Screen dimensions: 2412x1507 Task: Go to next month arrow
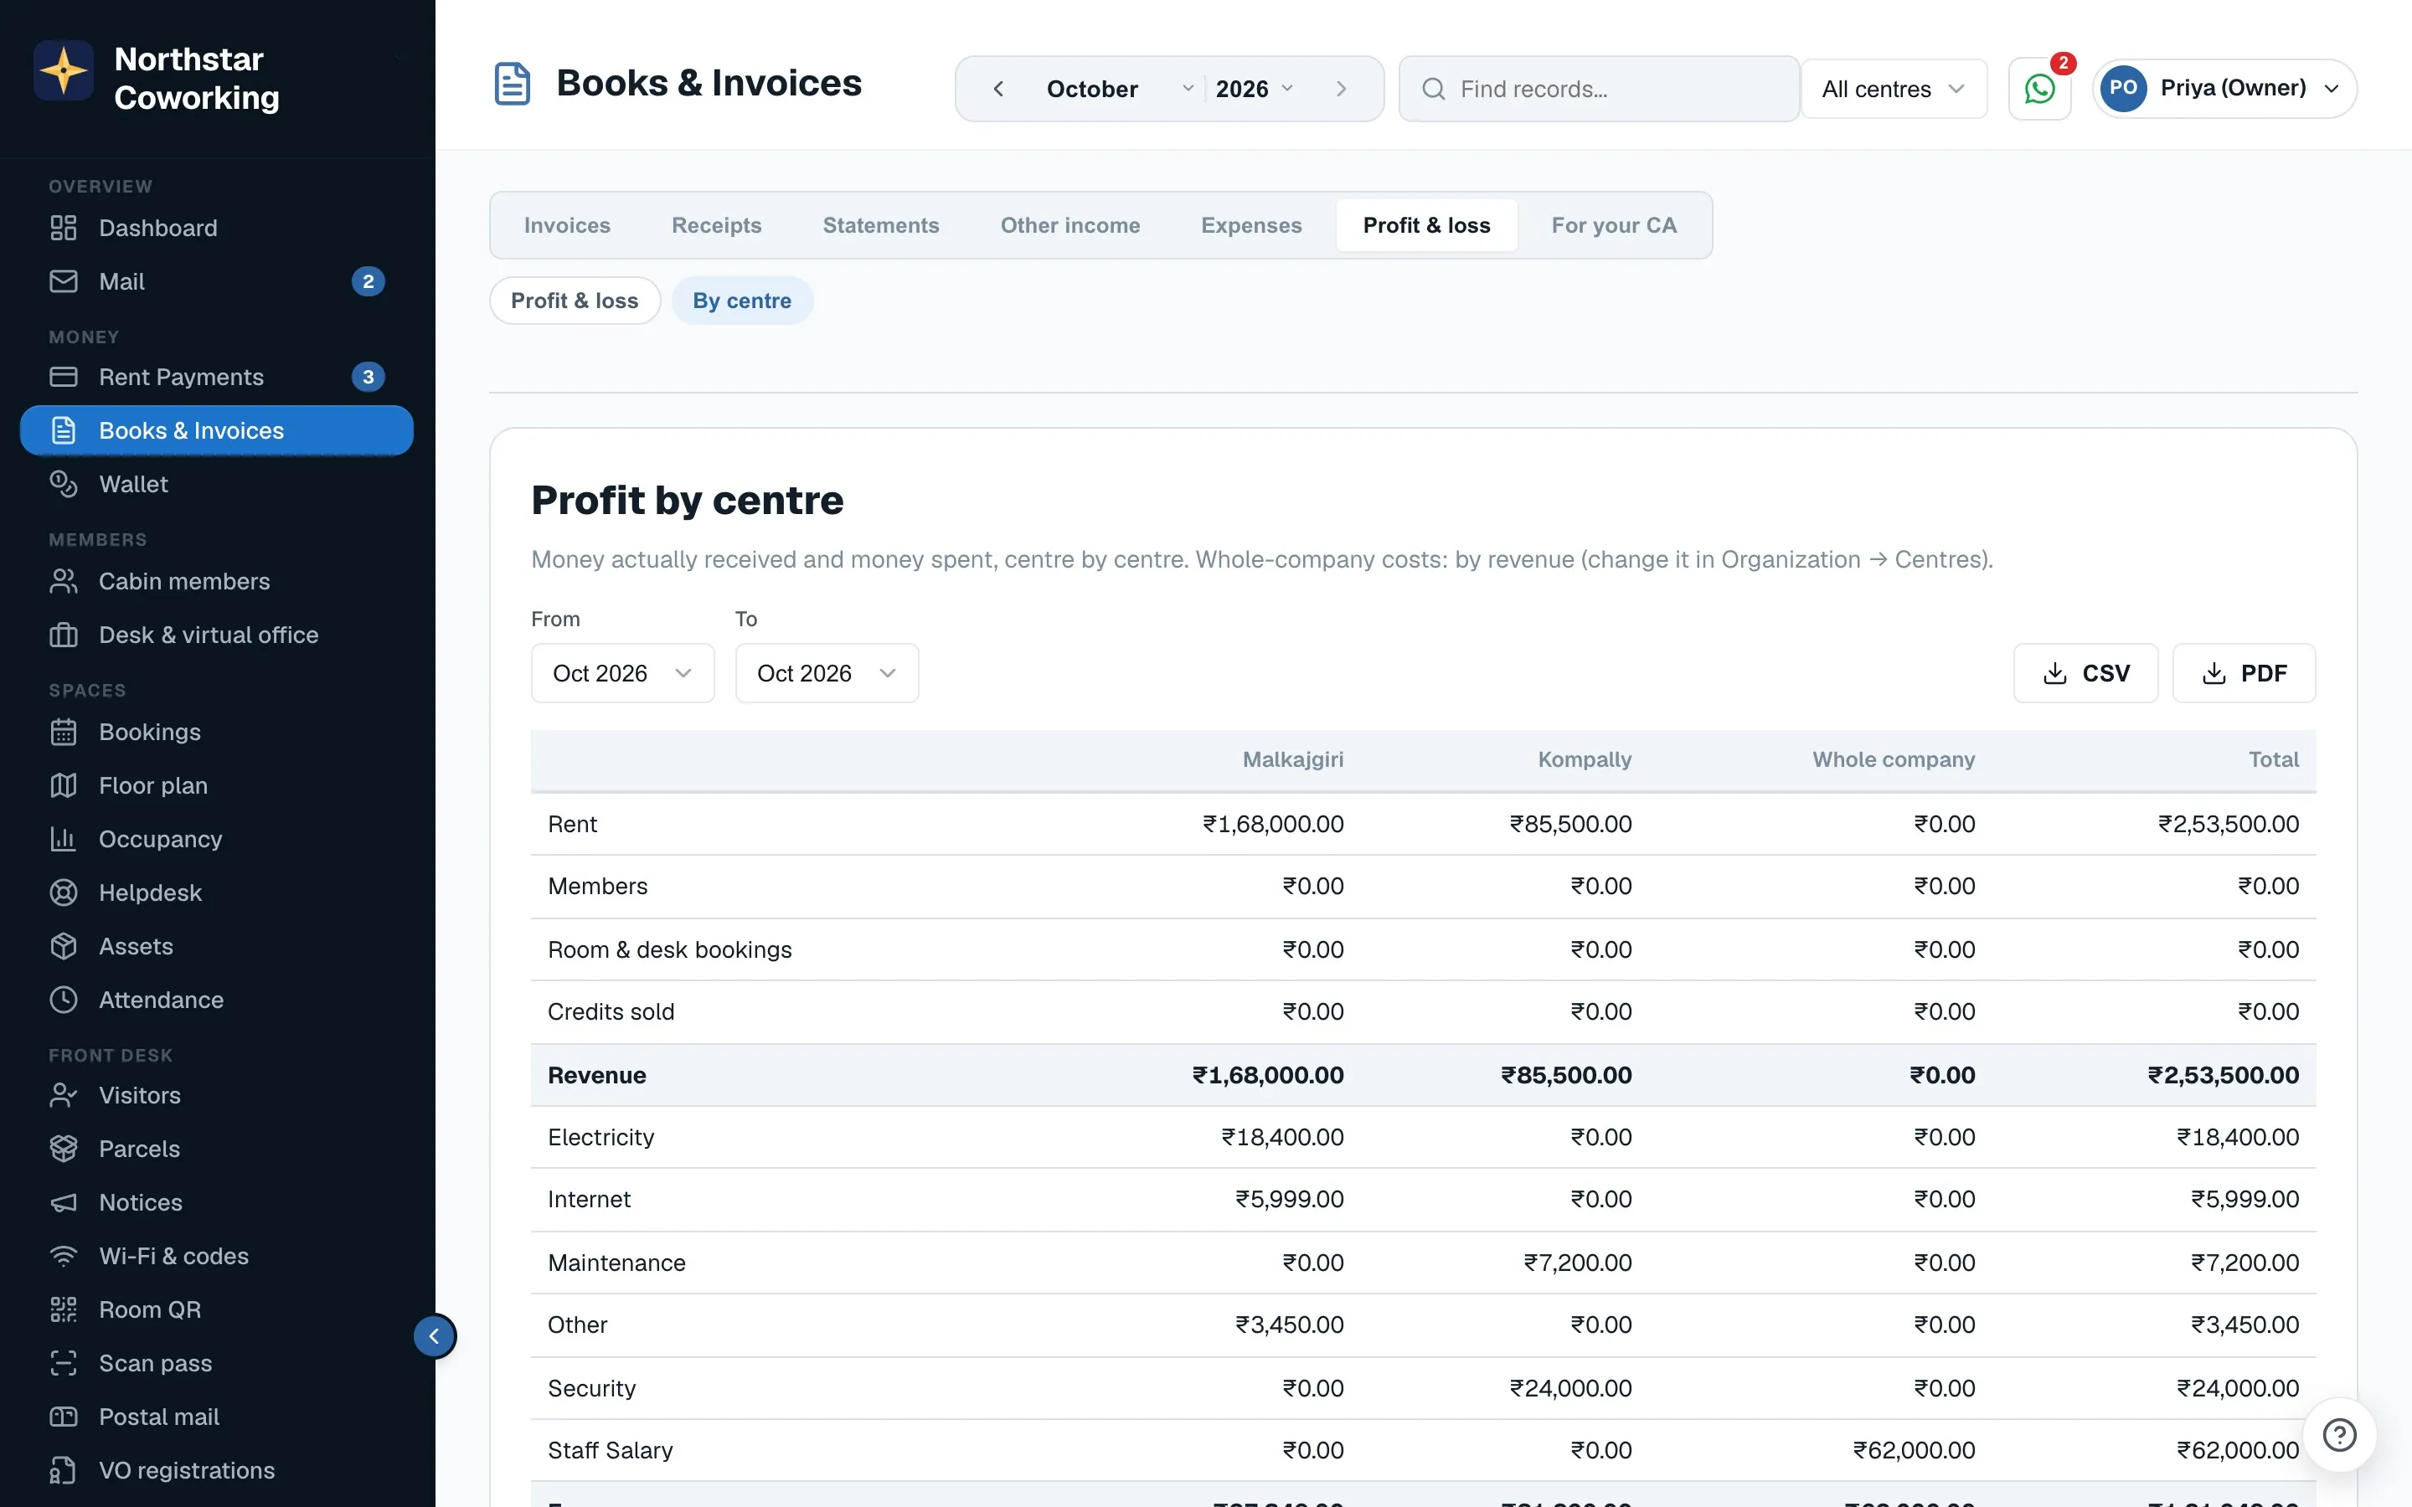click(1342, 89)
